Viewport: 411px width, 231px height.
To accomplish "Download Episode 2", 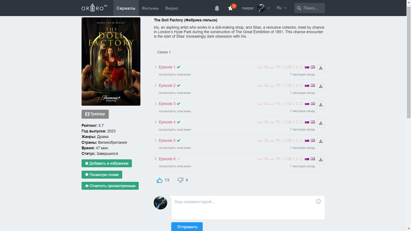I will (x=321, y=87).
